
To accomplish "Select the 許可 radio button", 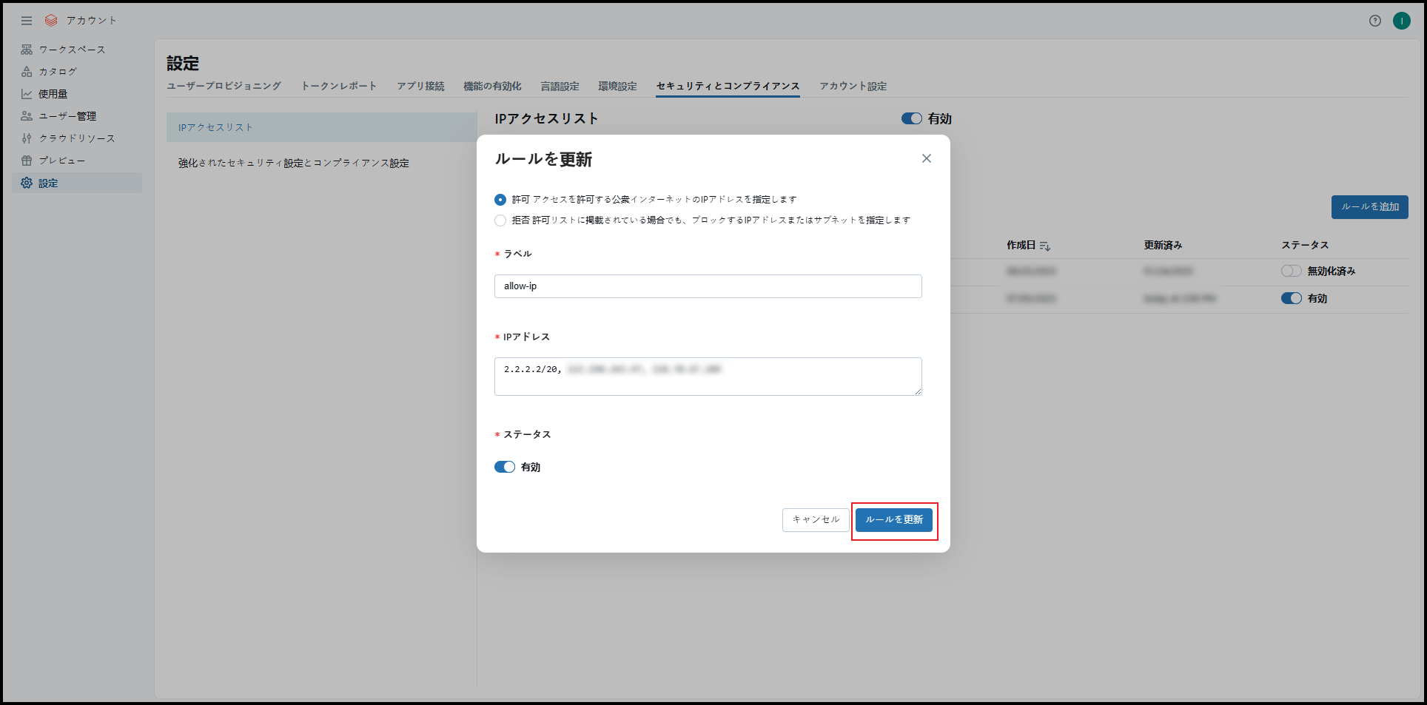I will pos(500,200).
